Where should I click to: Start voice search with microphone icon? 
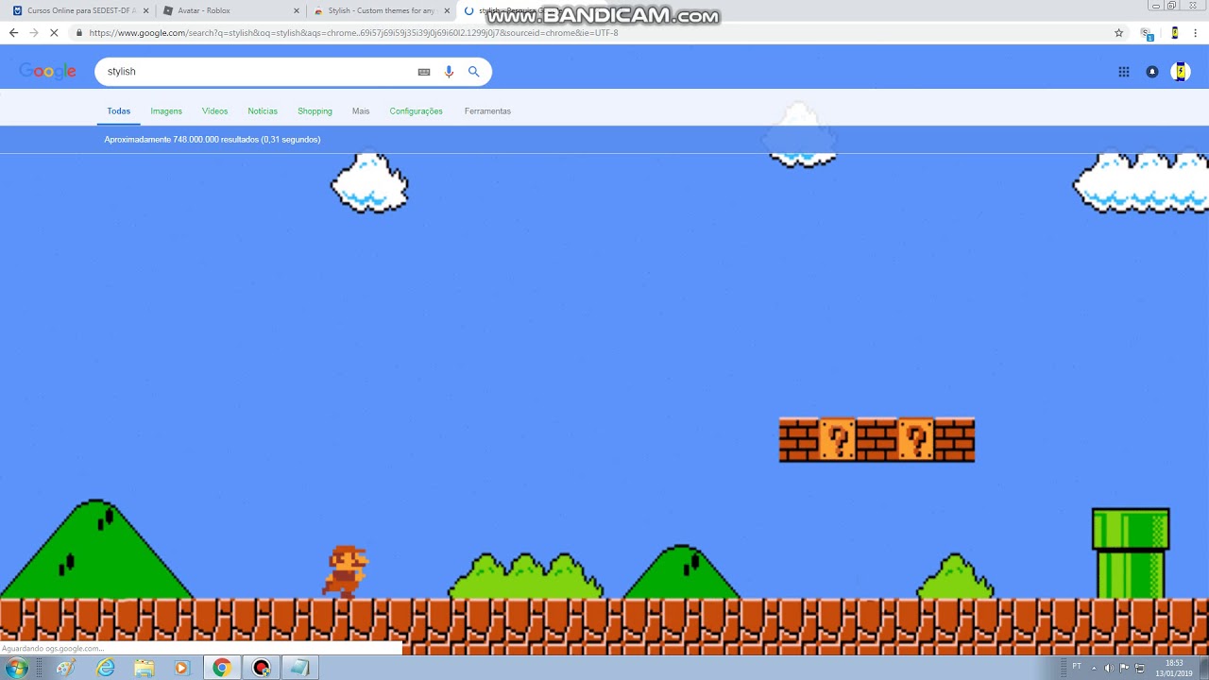pyautogui.click(x=449, y=72)
